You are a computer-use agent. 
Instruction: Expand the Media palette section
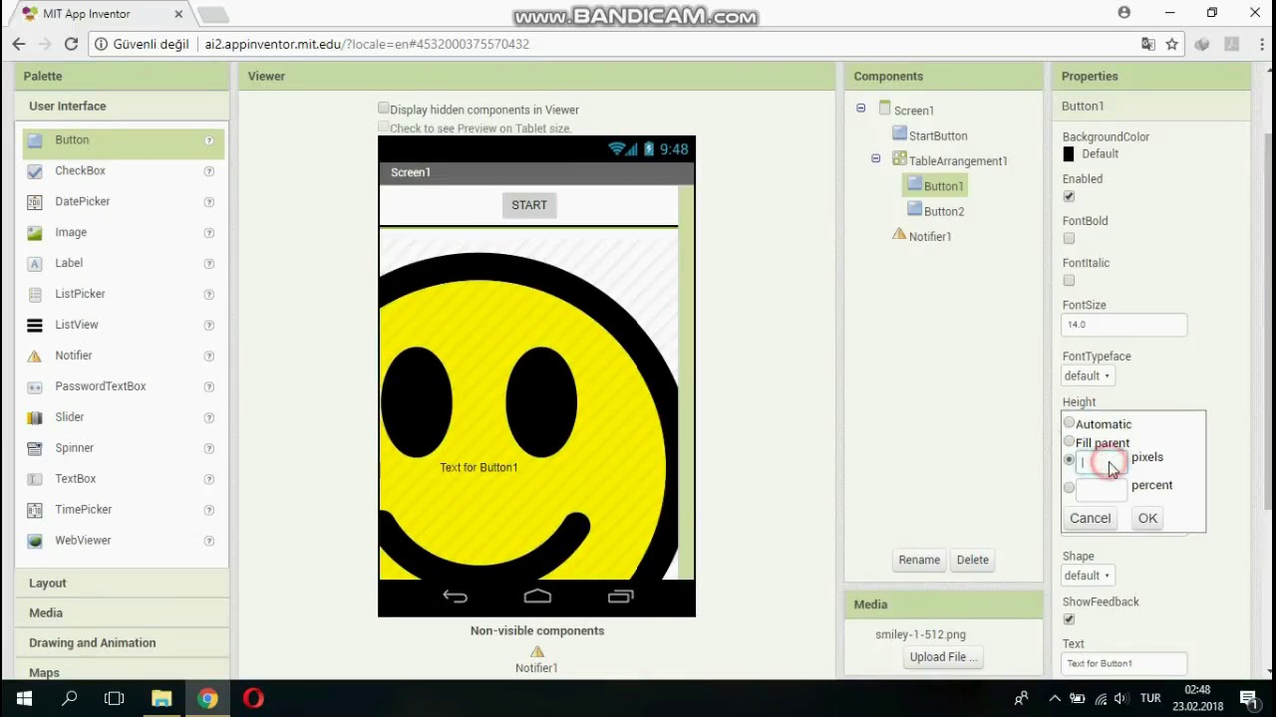tap(121, 613)
